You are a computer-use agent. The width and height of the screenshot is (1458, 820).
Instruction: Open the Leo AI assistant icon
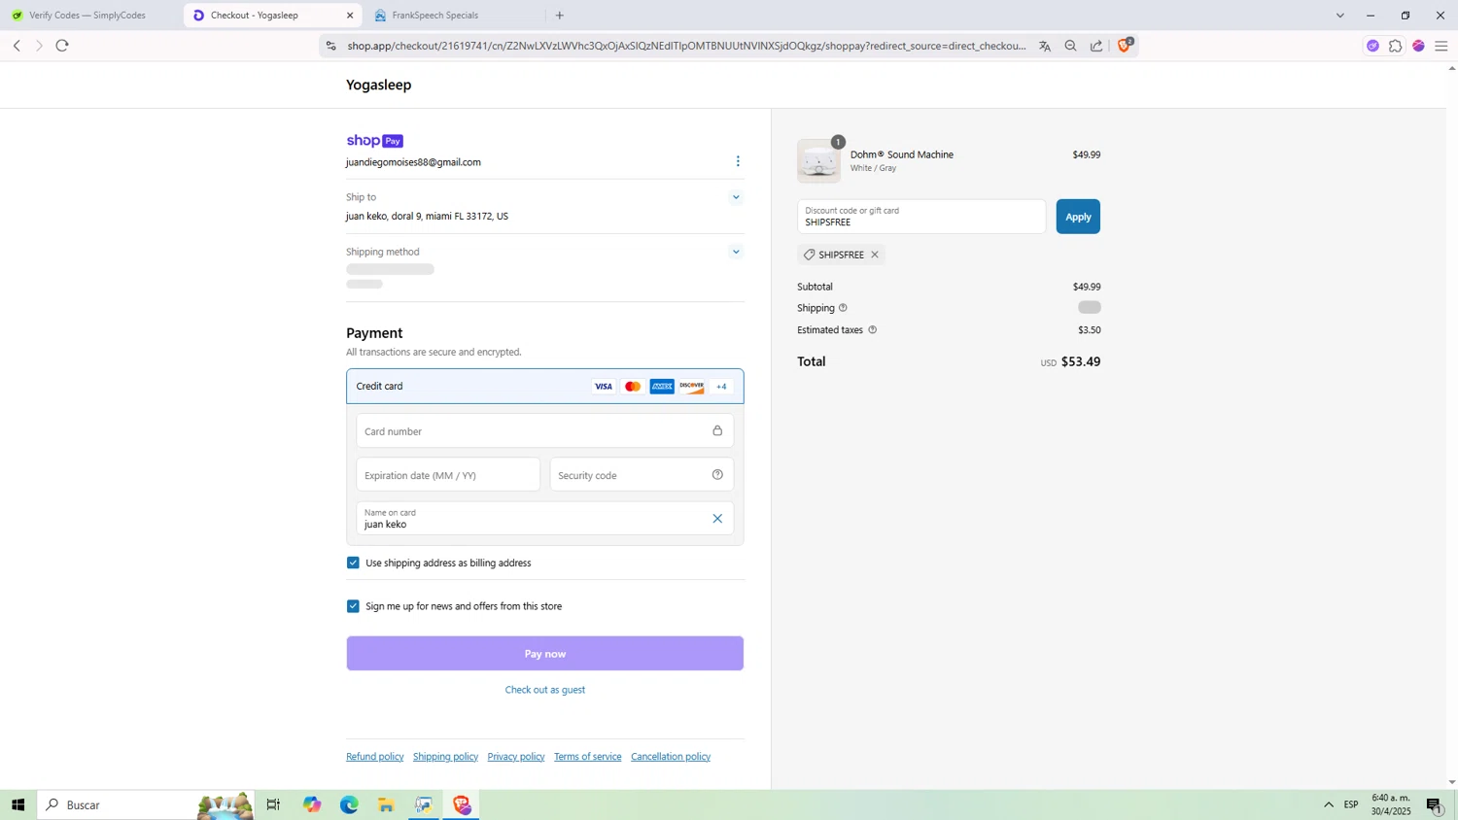point(1372,46)
